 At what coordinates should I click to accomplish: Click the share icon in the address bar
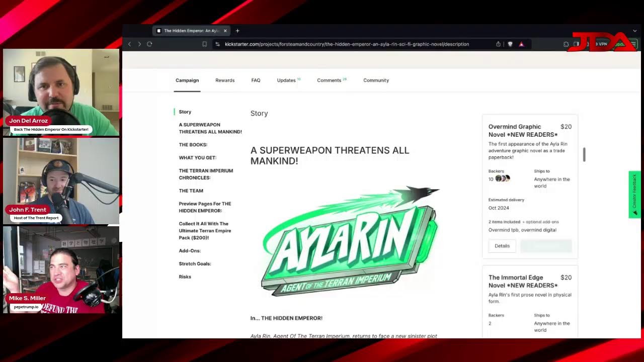(498, 44)
